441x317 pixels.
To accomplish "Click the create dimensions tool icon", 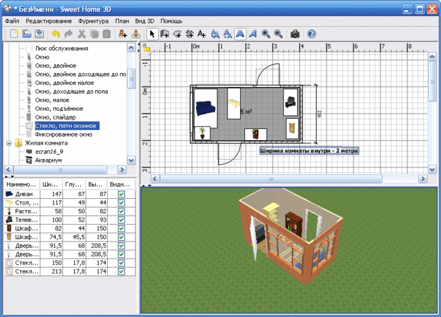I will pos(190,34).
